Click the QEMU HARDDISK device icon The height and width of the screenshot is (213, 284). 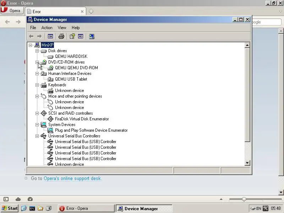pos(50,57)
